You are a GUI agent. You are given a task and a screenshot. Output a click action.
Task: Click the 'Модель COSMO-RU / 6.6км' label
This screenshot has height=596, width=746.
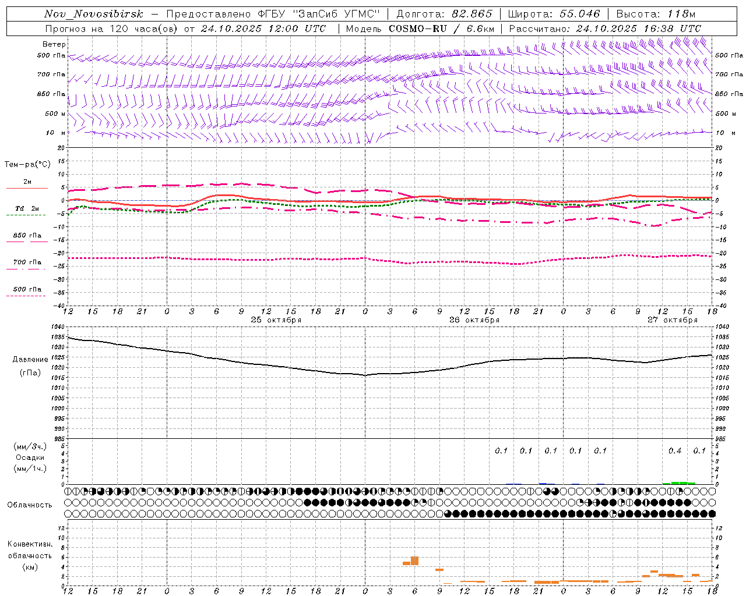(420, 29)
